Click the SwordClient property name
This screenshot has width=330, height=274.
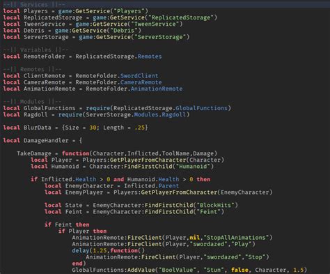click(139, 76)
